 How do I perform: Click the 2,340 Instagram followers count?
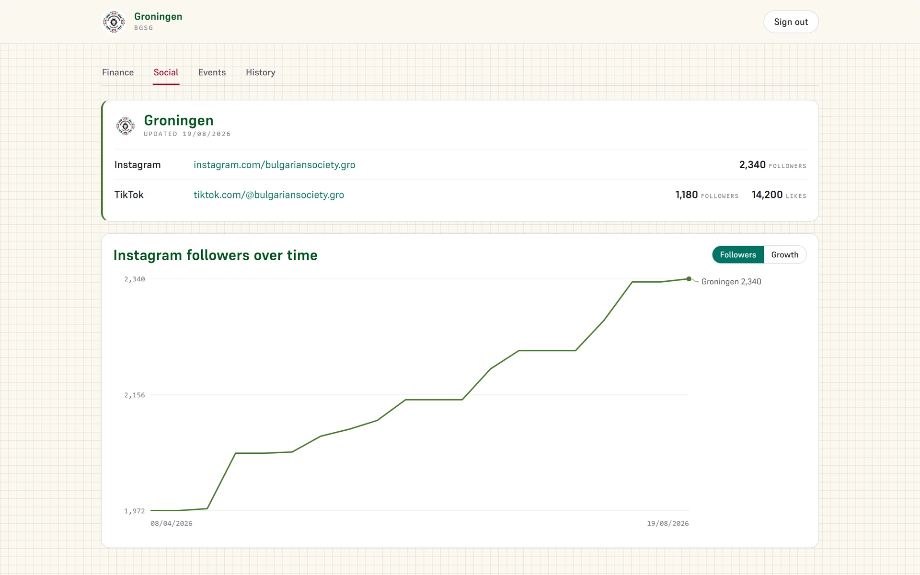point(752,165)
